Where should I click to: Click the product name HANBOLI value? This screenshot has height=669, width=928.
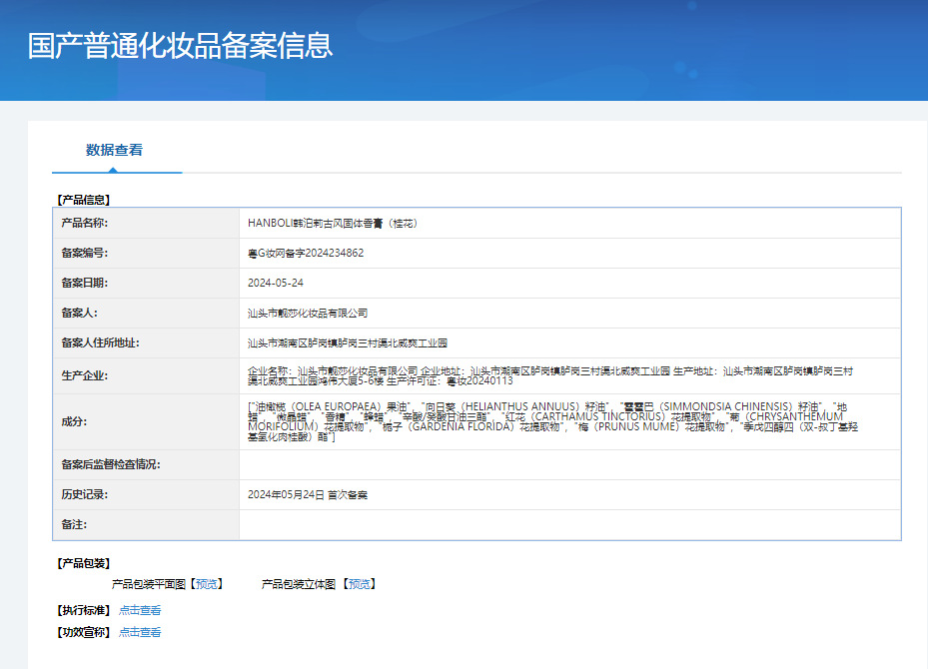click(x=333, y=224)
